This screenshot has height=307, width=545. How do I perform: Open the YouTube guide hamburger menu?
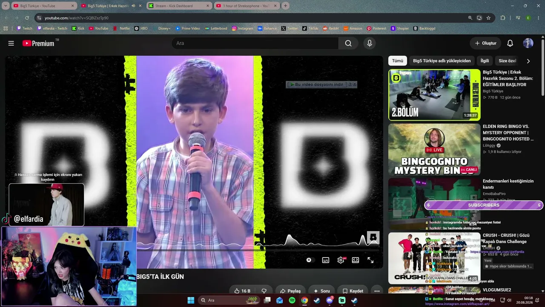(x=11, y=43)
